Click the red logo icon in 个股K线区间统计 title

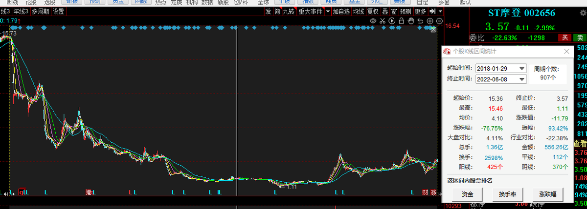447,51
